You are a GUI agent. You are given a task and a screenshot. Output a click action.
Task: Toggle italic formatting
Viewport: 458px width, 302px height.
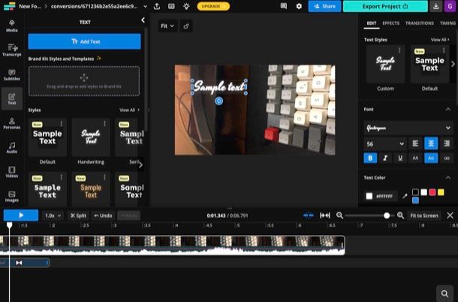coord(385,159)
